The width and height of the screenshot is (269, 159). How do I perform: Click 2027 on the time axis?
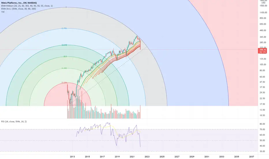coord(177,157)
